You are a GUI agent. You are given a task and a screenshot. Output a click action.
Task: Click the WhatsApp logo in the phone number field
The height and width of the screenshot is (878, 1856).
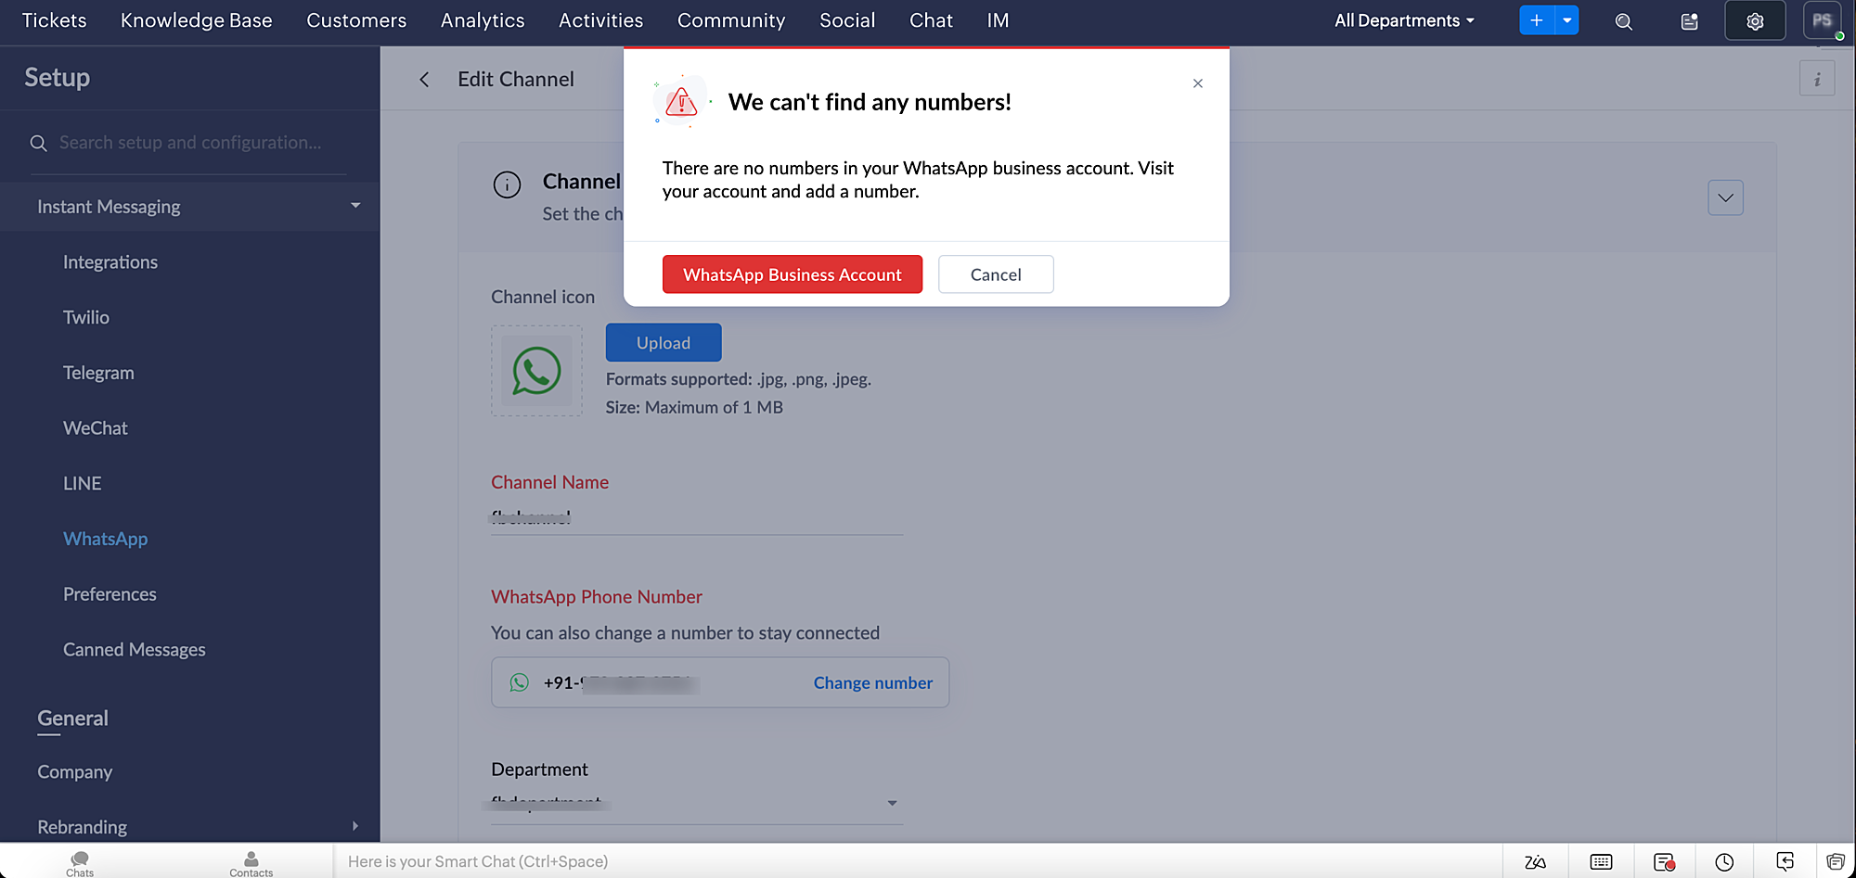click(519, 682)
